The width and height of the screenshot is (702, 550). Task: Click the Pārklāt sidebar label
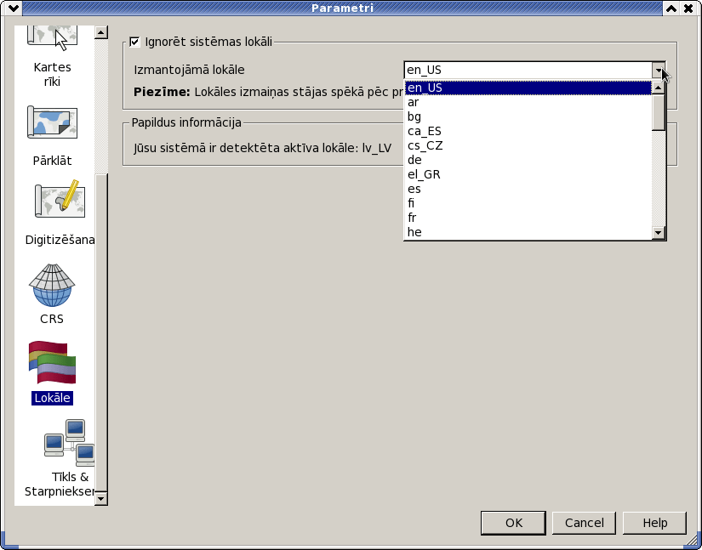coord(52,161)
